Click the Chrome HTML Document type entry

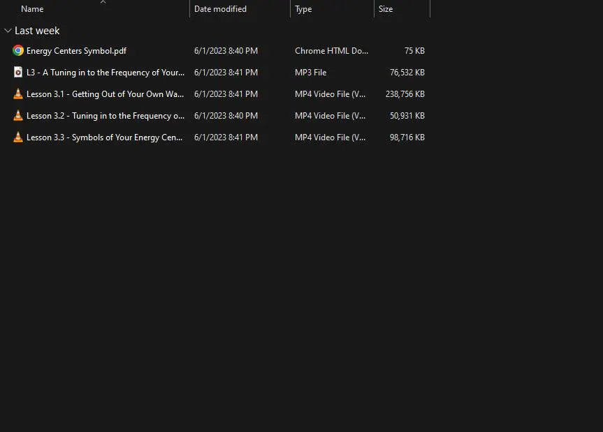click(331, 51)
